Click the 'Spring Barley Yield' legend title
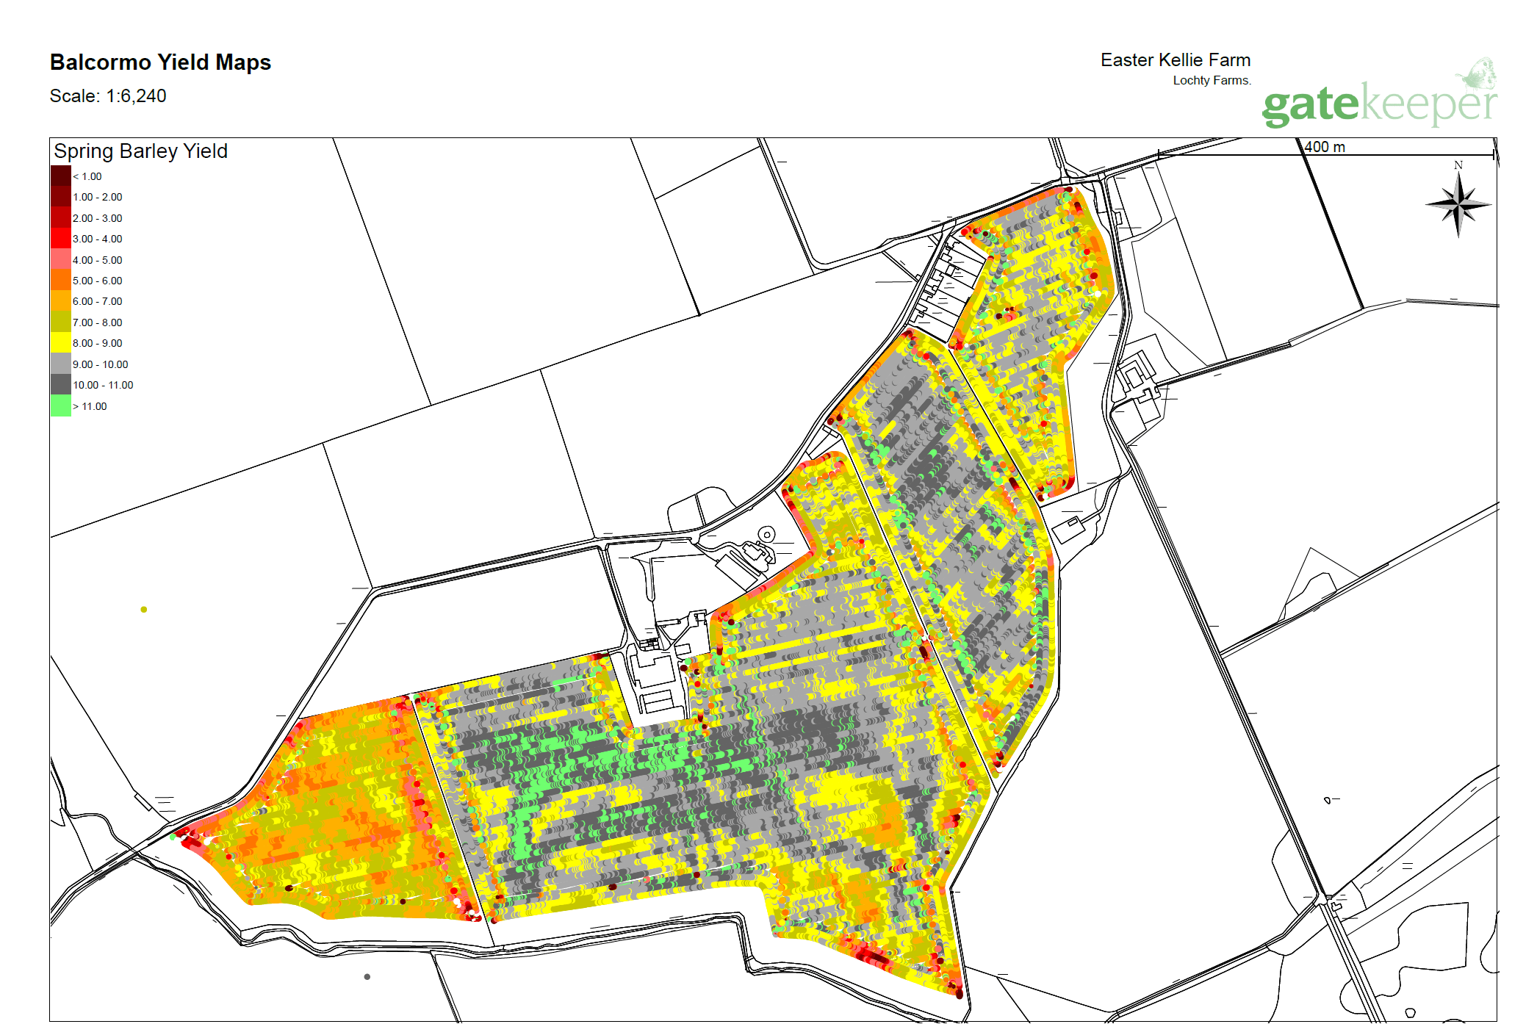 (x=141, y=151)
